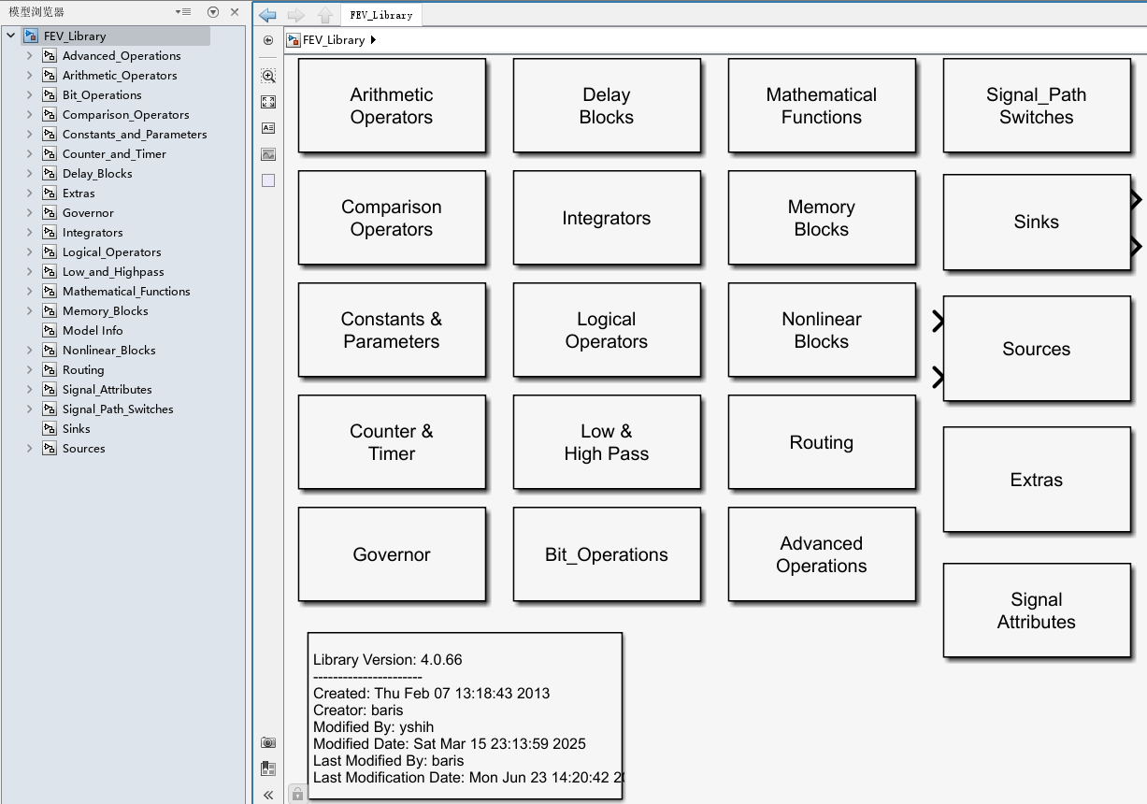1147x804 pixels.
Task: Open model browser list-view options dropdown
Action: click(x=183, y=12)
